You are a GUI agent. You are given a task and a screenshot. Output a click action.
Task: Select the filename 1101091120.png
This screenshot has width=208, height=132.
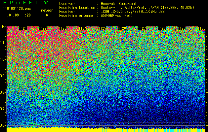tap(17, 9)
